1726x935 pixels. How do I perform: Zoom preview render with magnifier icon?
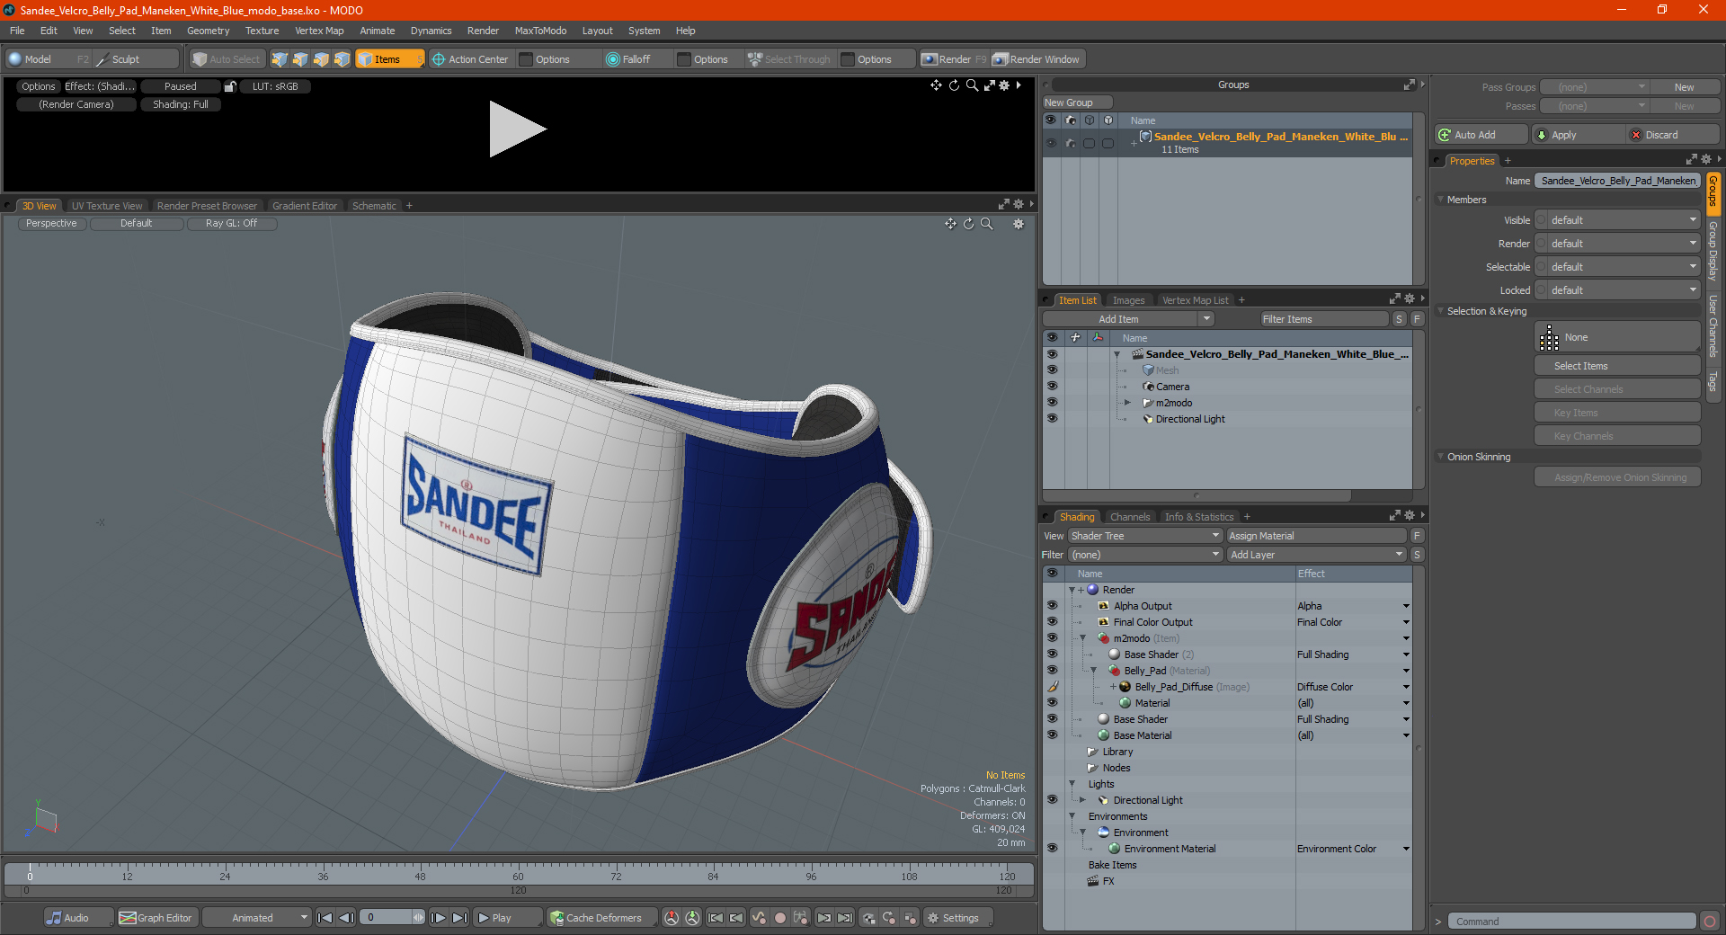click(x=972, y=85)
